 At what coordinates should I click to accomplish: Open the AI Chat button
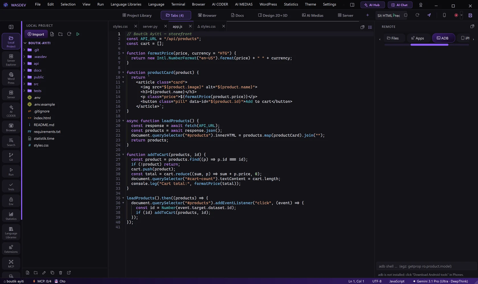(400, 5)
